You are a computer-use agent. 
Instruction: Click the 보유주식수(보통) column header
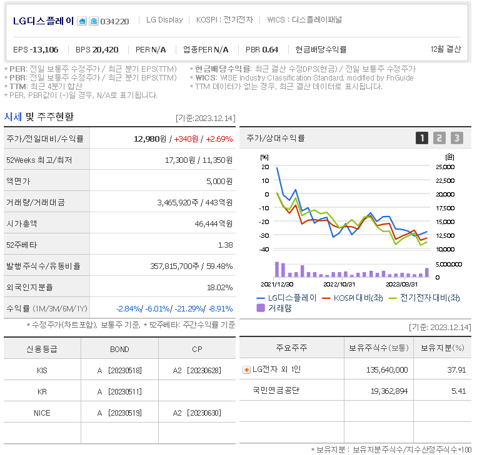379,348
